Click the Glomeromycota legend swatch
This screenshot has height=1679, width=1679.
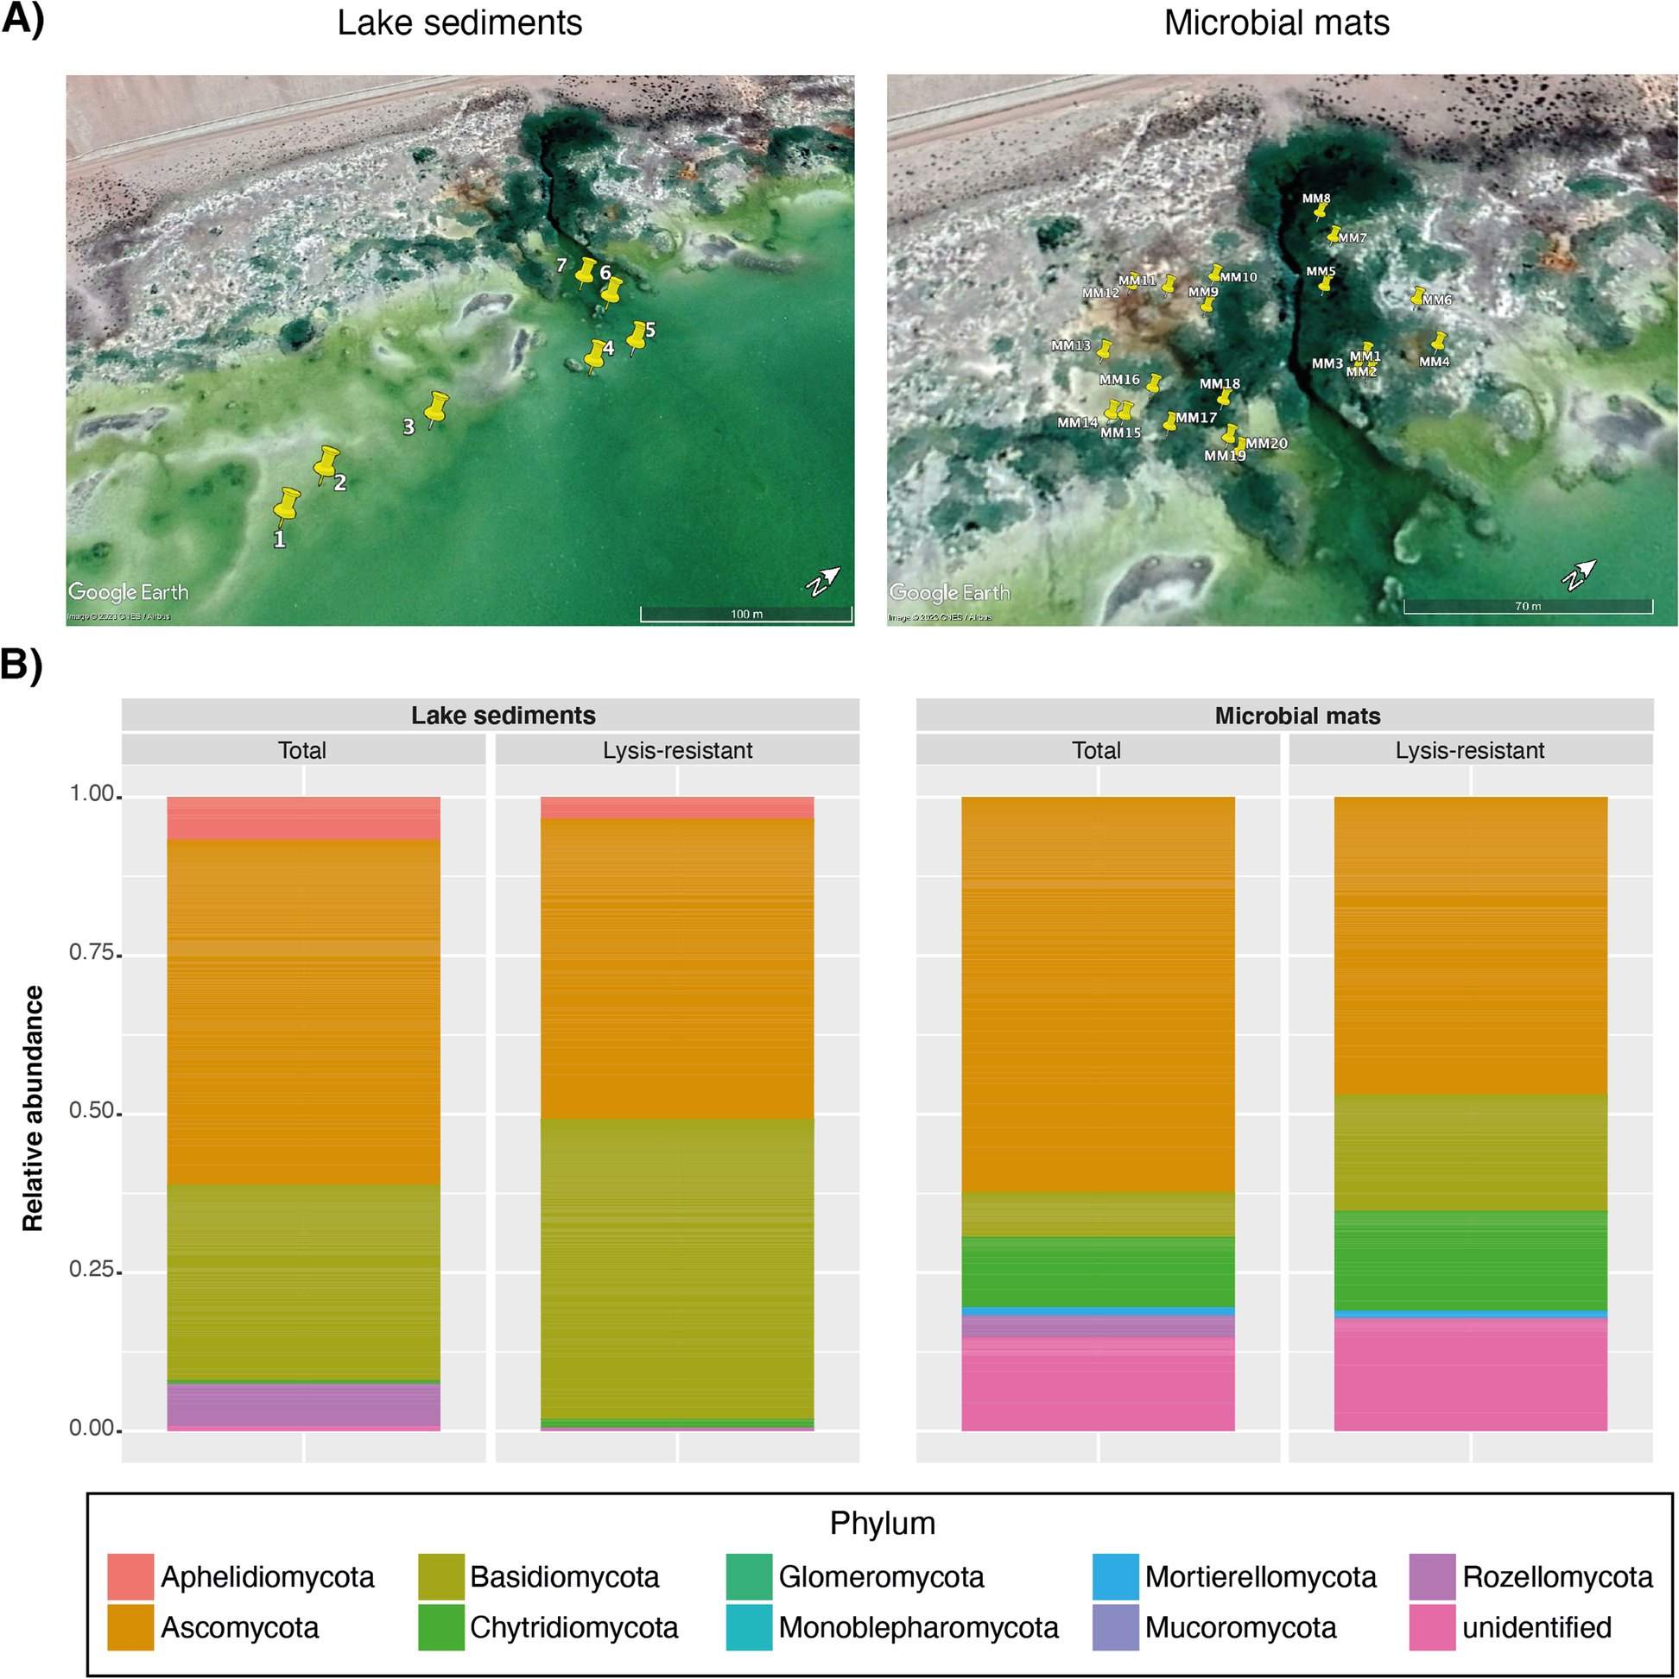pos(750,1576)
